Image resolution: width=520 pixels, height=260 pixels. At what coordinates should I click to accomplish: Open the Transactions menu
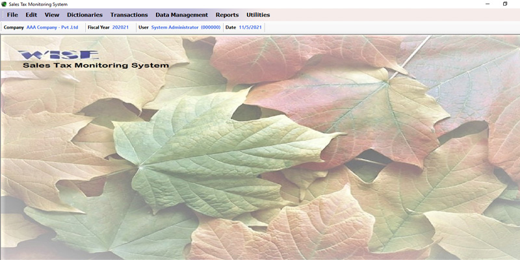tap(129, 15)
